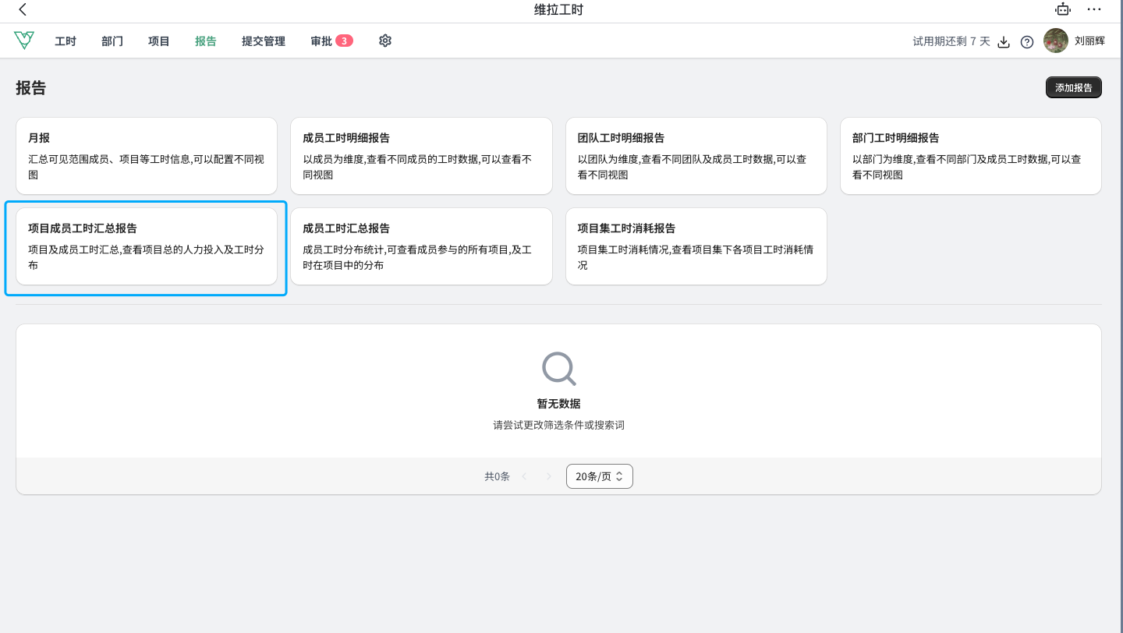Open the three-dot more options menu
The width and height of the screenshot is (1123, 633).
[1094, 10]
